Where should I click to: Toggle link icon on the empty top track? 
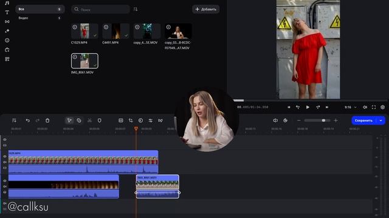(x=5, y=145)
